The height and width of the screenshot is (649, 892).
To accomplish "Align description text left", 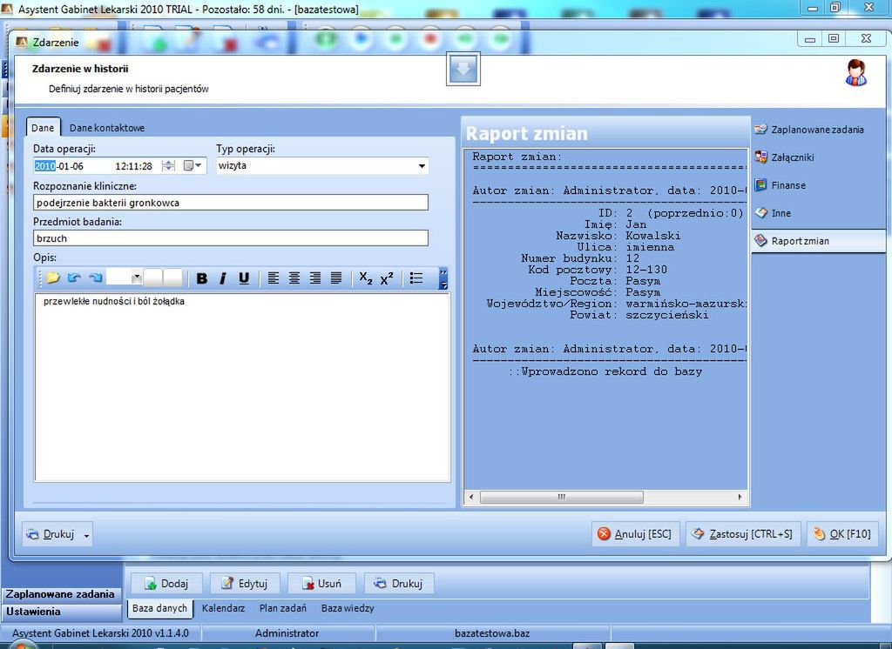I will [x=274, y=278].
